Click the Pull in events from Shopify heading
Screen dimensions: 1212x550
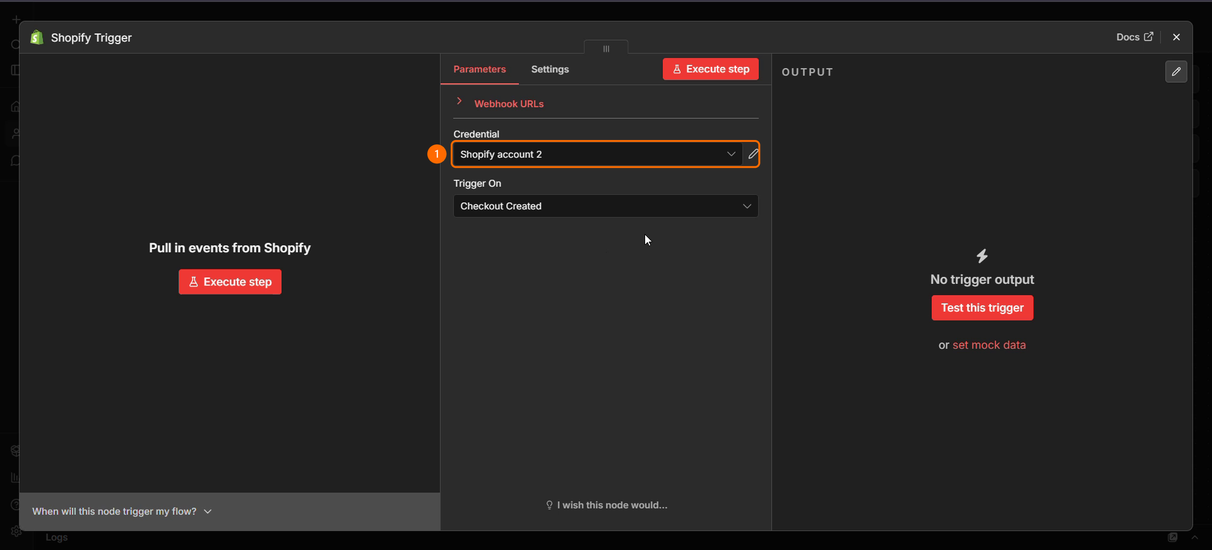tap(230, 248)
